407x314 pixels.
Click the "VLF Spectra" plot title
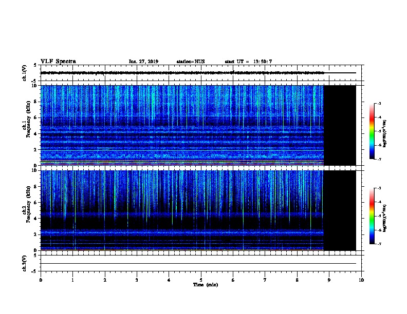(58, 62)
